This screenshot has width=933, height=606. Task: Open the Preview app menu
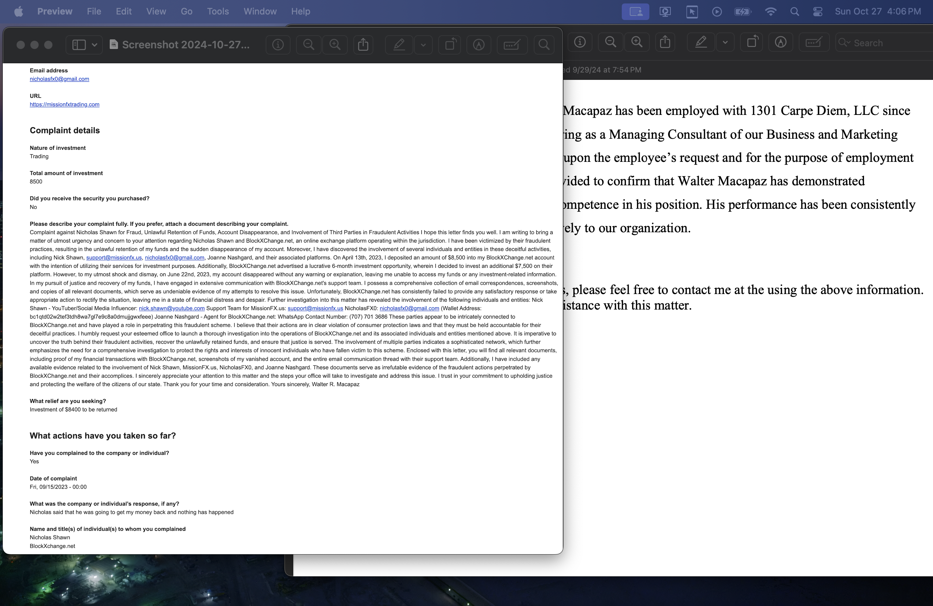point(55,12)
